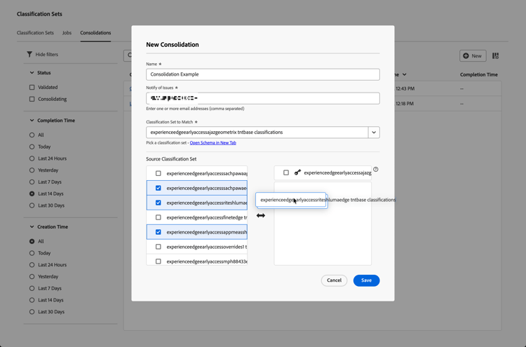Select Creation Time Yesterday radio

click(32, 276)
